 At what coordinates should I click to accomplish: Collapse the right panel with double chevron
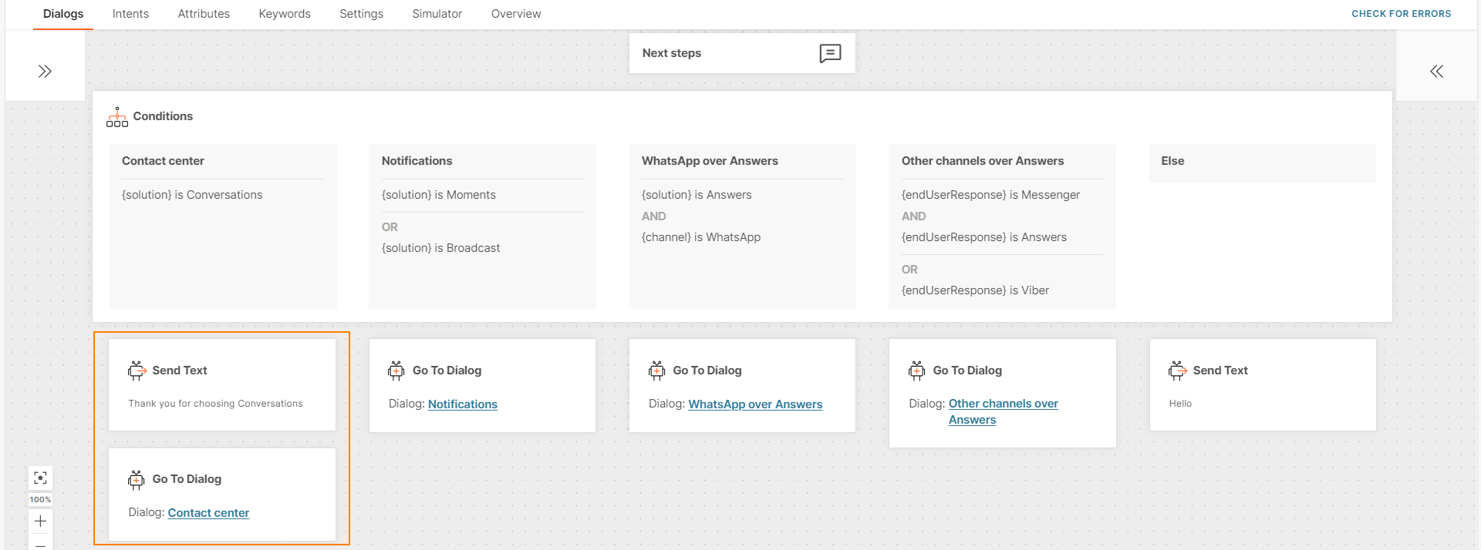pos(1436,72)
